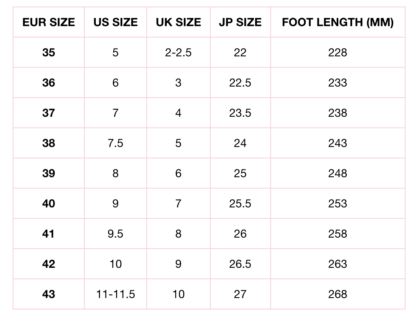
Task: Click EUR size 35 row label
Action: coord(49,53)
